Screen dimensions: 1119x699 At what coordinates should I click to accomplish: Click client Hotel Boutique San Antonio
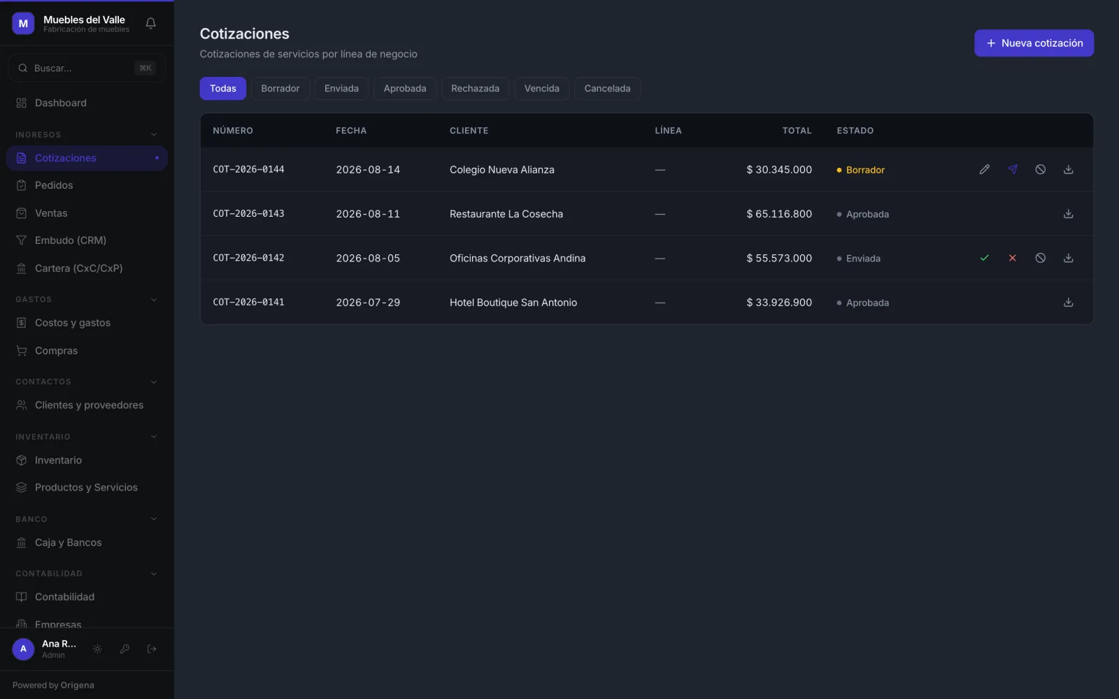coord(513,303)
